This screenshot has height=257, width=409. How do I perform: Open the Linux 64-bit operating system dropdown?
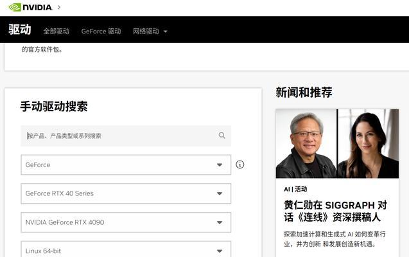[x=126, y=249]
